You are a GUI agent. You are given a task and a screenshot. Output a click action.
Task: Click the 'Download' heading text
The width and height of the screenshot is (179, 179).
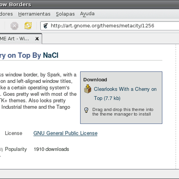click(95, 80)
